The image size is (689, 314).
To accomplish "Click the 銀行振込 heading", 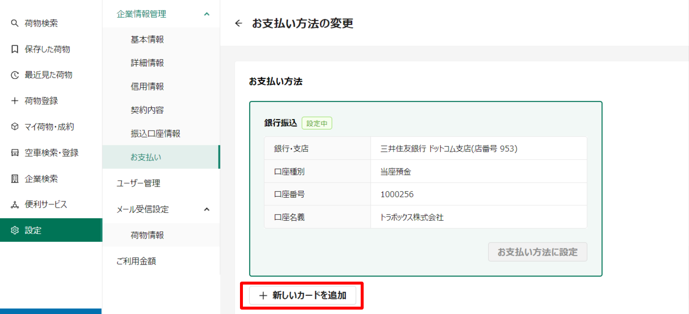I will point(281,123).
